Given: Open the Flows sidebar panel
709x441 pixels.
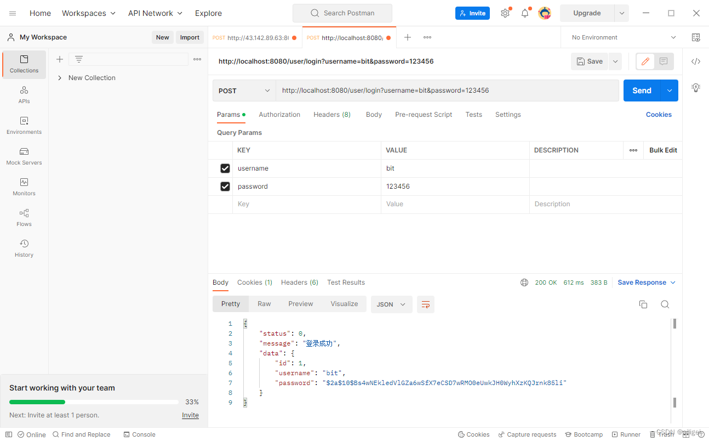Looking at the screenshot, I should pyautogui.click(x=24, y=218).
